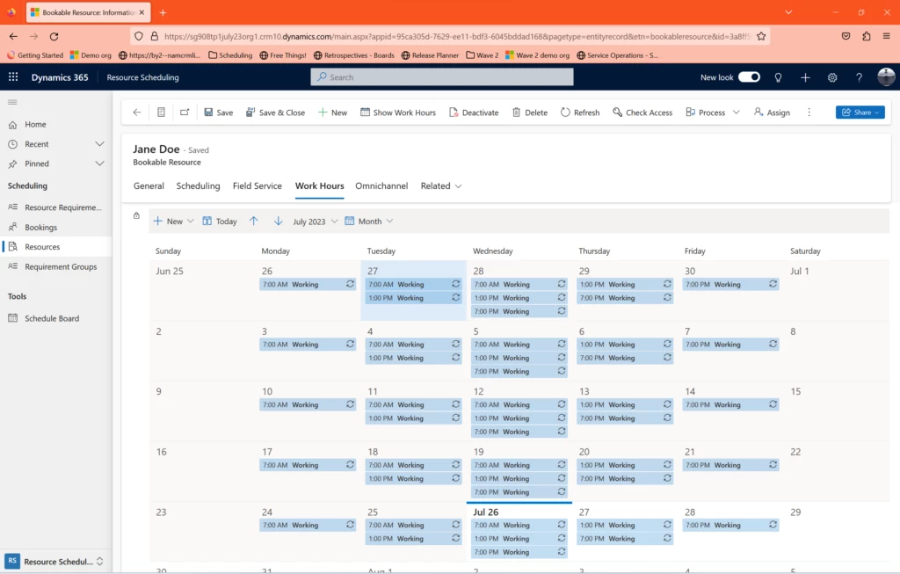The image size is (900, 574).
Task: Delete the bookable resource
Action: [x=529, y=112]
